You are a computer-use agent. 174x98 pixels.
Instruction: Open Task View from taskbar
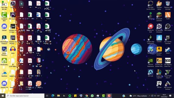click(x=47, y=96)
